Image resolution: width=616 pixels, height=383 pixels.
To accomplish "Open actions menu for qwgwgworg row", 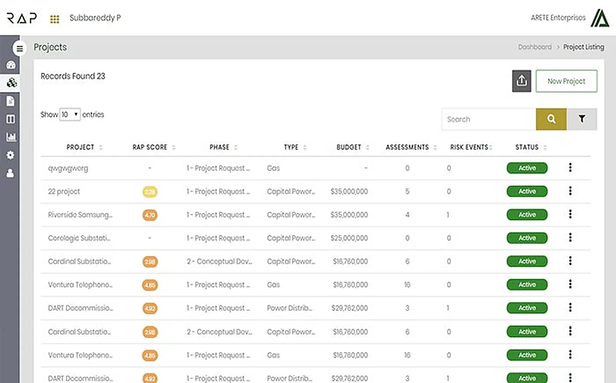I will tap(570, 168).
